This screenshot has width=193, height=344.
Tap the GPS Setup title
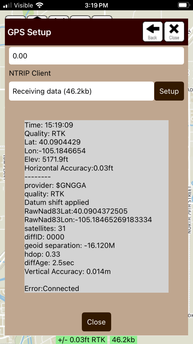pyautogui.click(x=29, y=32)
